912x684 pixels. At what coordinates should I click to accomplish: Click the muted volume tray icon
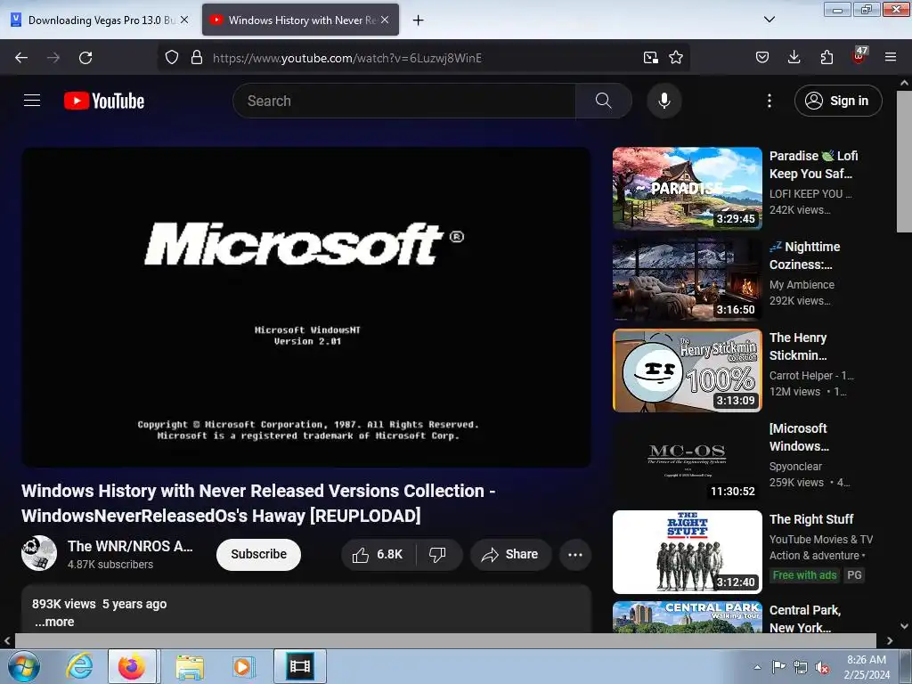[x=822, y=667]
